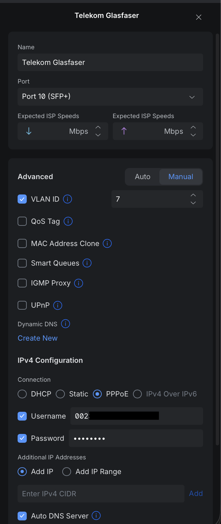Select the DHCP connection type
This screenshot has width=221, height=524.
(22, 394)
